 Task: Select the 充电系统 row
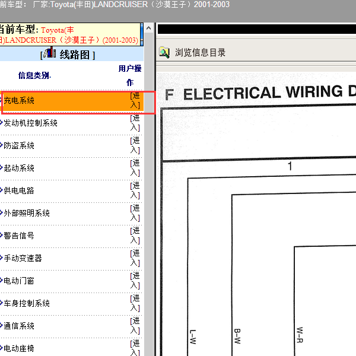[73, 101]
